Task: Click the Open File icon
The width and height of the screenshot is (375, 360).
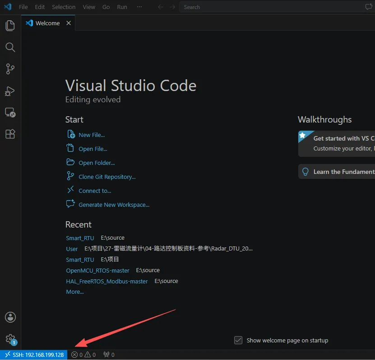Action: [x=70, y=148]
